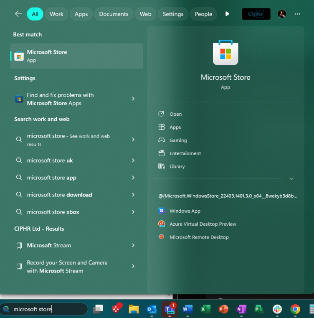Expand the 'microsoft store app' chevron
The width and height of the screenshot is (314, 318).
(x=133, y=178)
